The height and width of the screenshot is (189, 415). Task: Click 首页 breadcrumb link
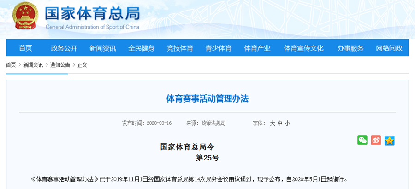tap(11, 65)
